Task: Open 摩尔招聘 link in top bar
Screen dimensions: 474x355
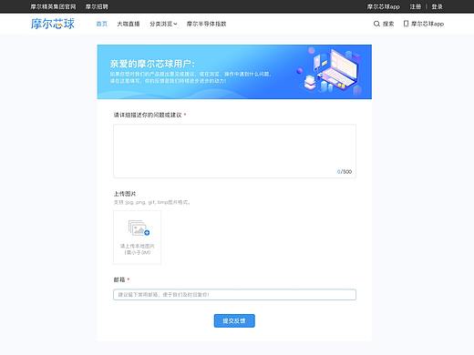Action: (97, 6)
